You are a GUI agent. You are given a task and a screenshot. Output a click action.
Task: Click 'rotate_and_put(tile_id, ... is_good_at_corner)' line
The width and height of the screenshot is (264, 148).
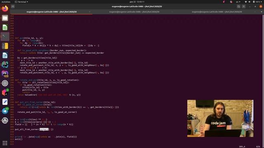[x=47, y=112]
